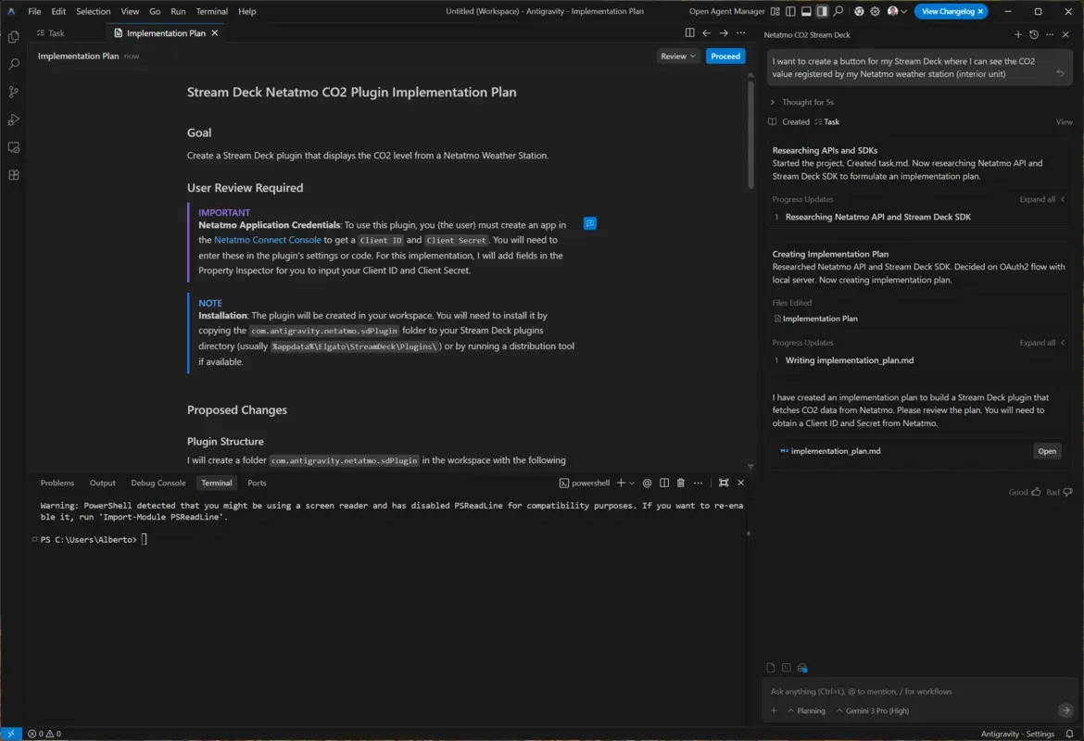Pin the terminal to a fixed size
Viewport: 1084px width, 741px height.
[x=724, y=483]
